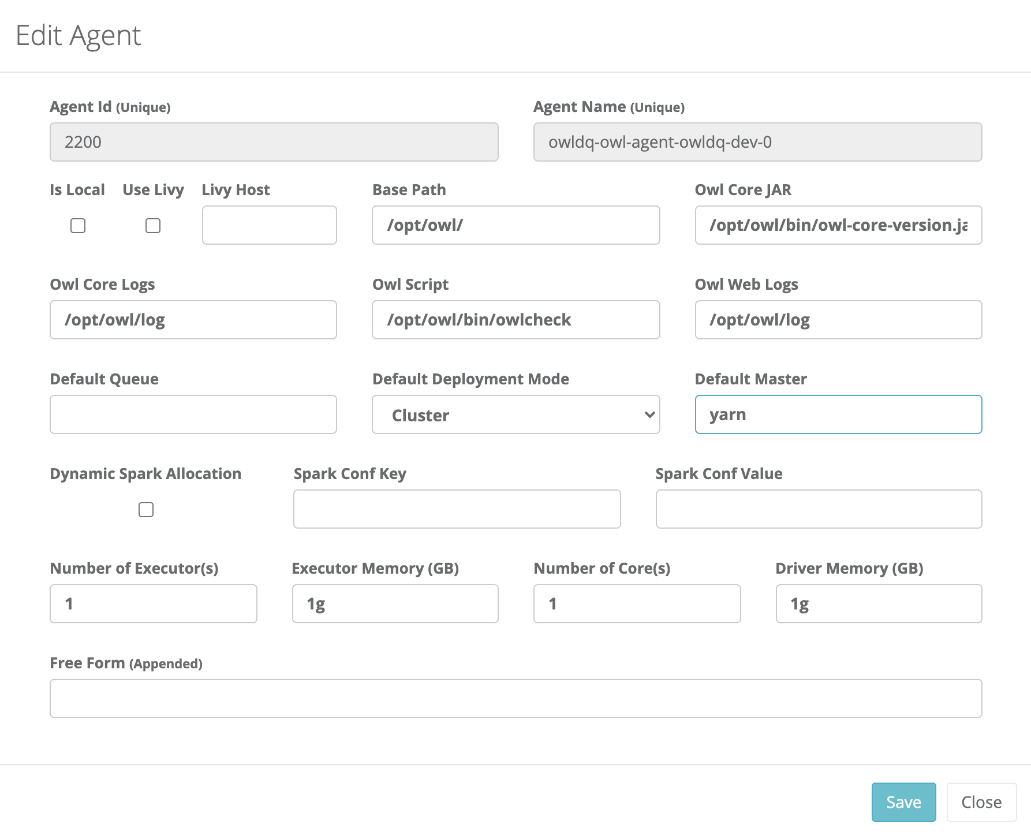Select the Number of Executor(s) field
The width and height of the screenshot is (1031, 838).
[x=154, y=604]
